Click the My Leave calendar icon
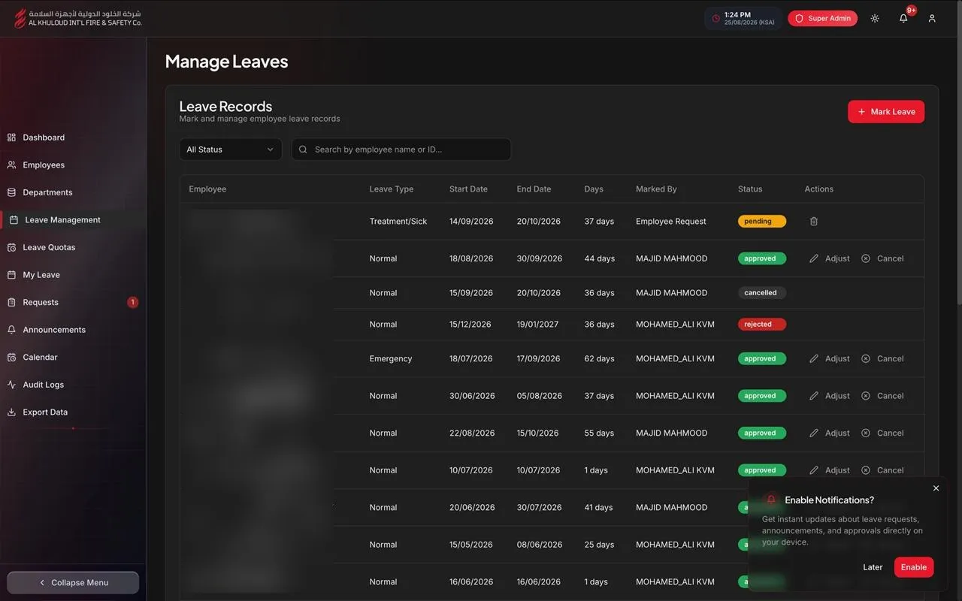962x601 pixels. [x=11, y=275]
